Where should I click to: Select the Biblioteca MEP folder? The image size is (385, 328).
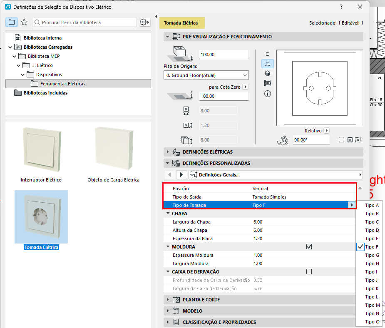click(x=44, y=56)
